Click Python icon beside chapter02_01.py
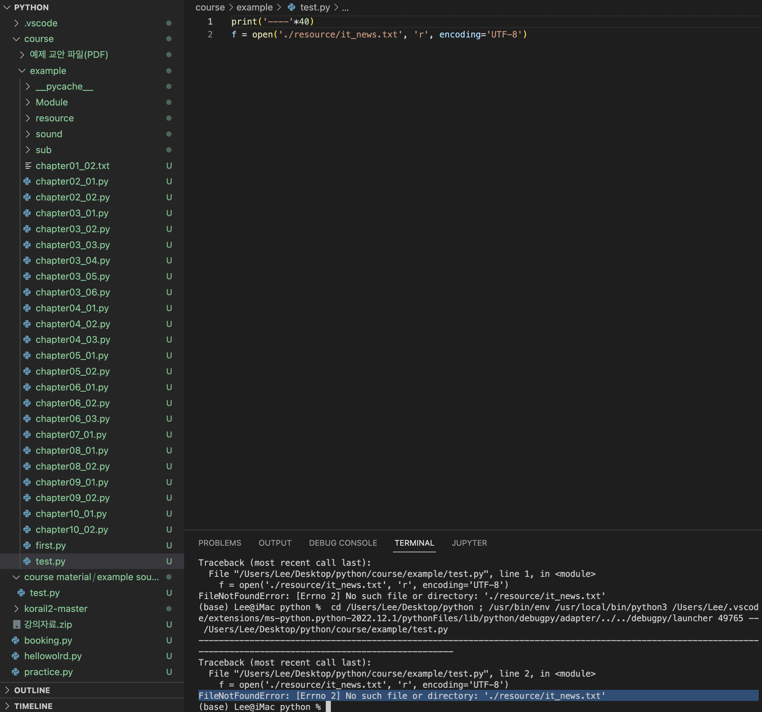The width and height of the screenshot is (762, 712). click(27, 181)
